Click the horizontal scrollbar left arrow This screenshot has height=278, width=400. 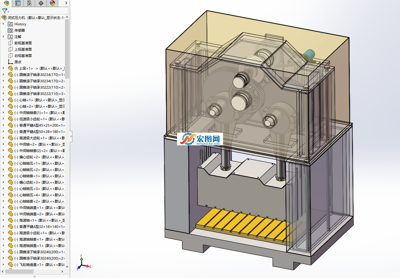point(3,271)
